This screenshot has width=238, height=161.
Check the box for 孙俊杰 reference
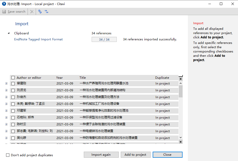point(13,97)
